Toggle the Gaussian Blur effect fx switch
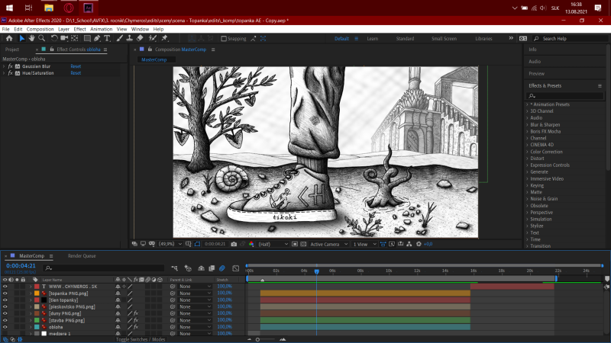This screenshot has height=343, width=611. coord(11,66)
